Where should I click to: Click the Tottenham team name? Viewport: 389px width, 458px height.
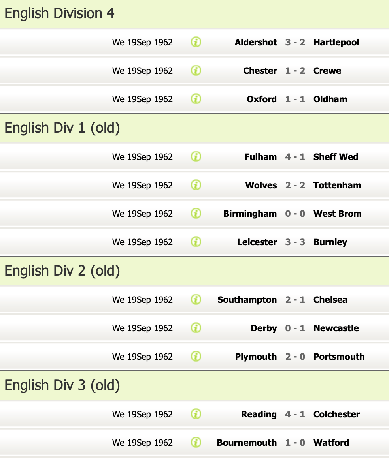(x=337, y=185)
